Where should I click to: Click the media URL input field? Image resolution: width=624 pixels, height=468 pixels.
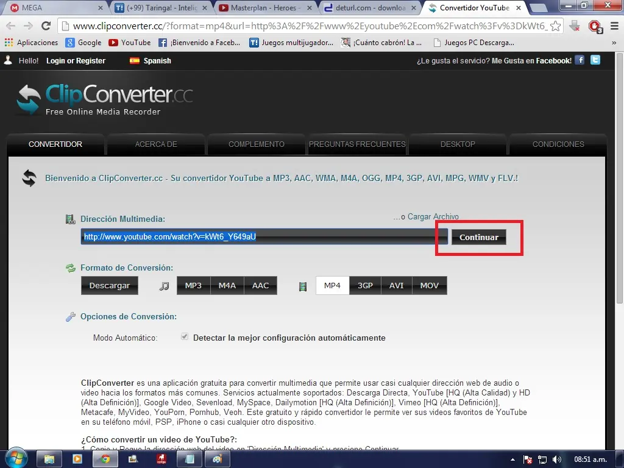tap(264, 237)
